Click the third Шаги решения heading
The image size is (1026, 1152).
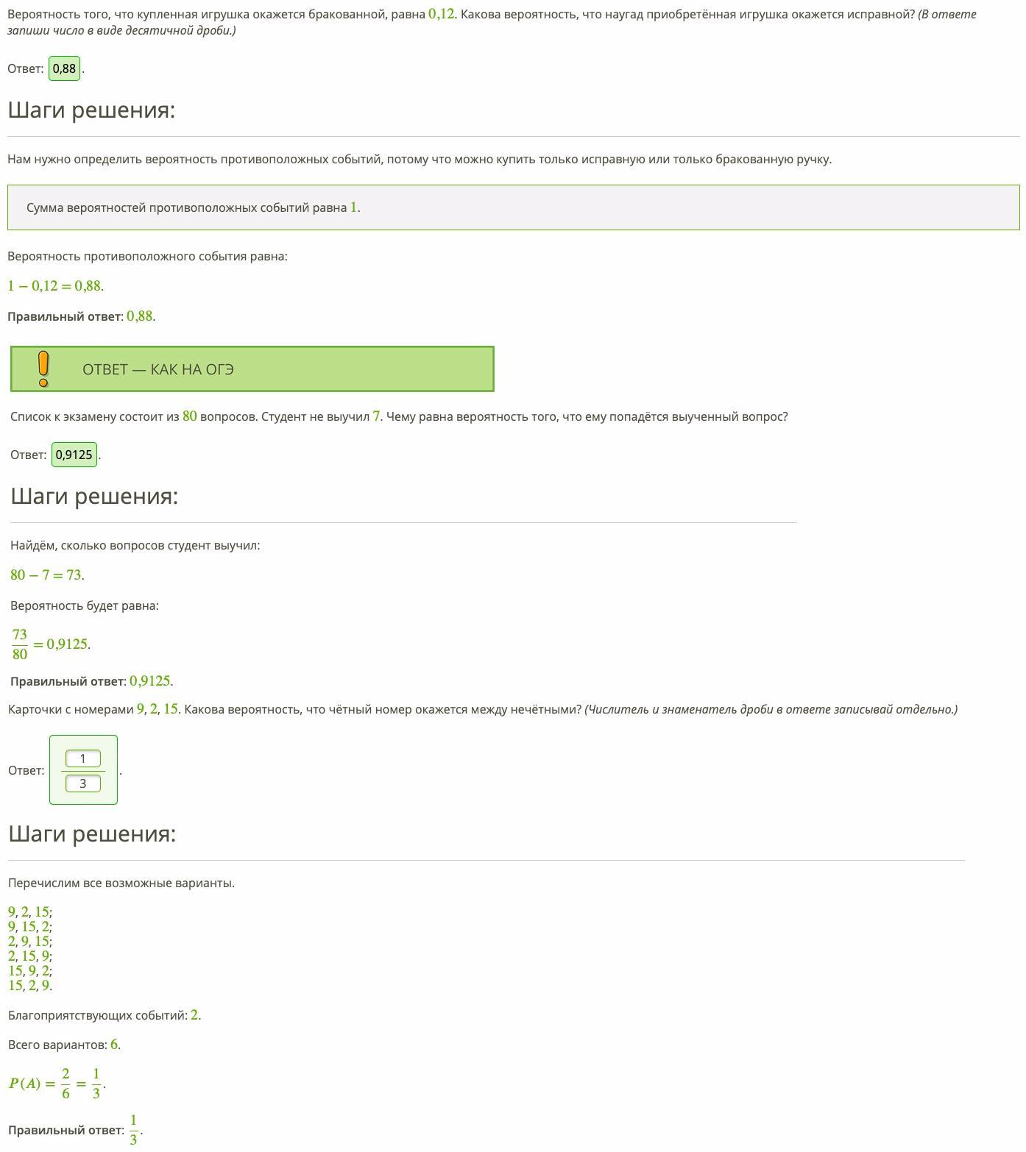(92, 834)
